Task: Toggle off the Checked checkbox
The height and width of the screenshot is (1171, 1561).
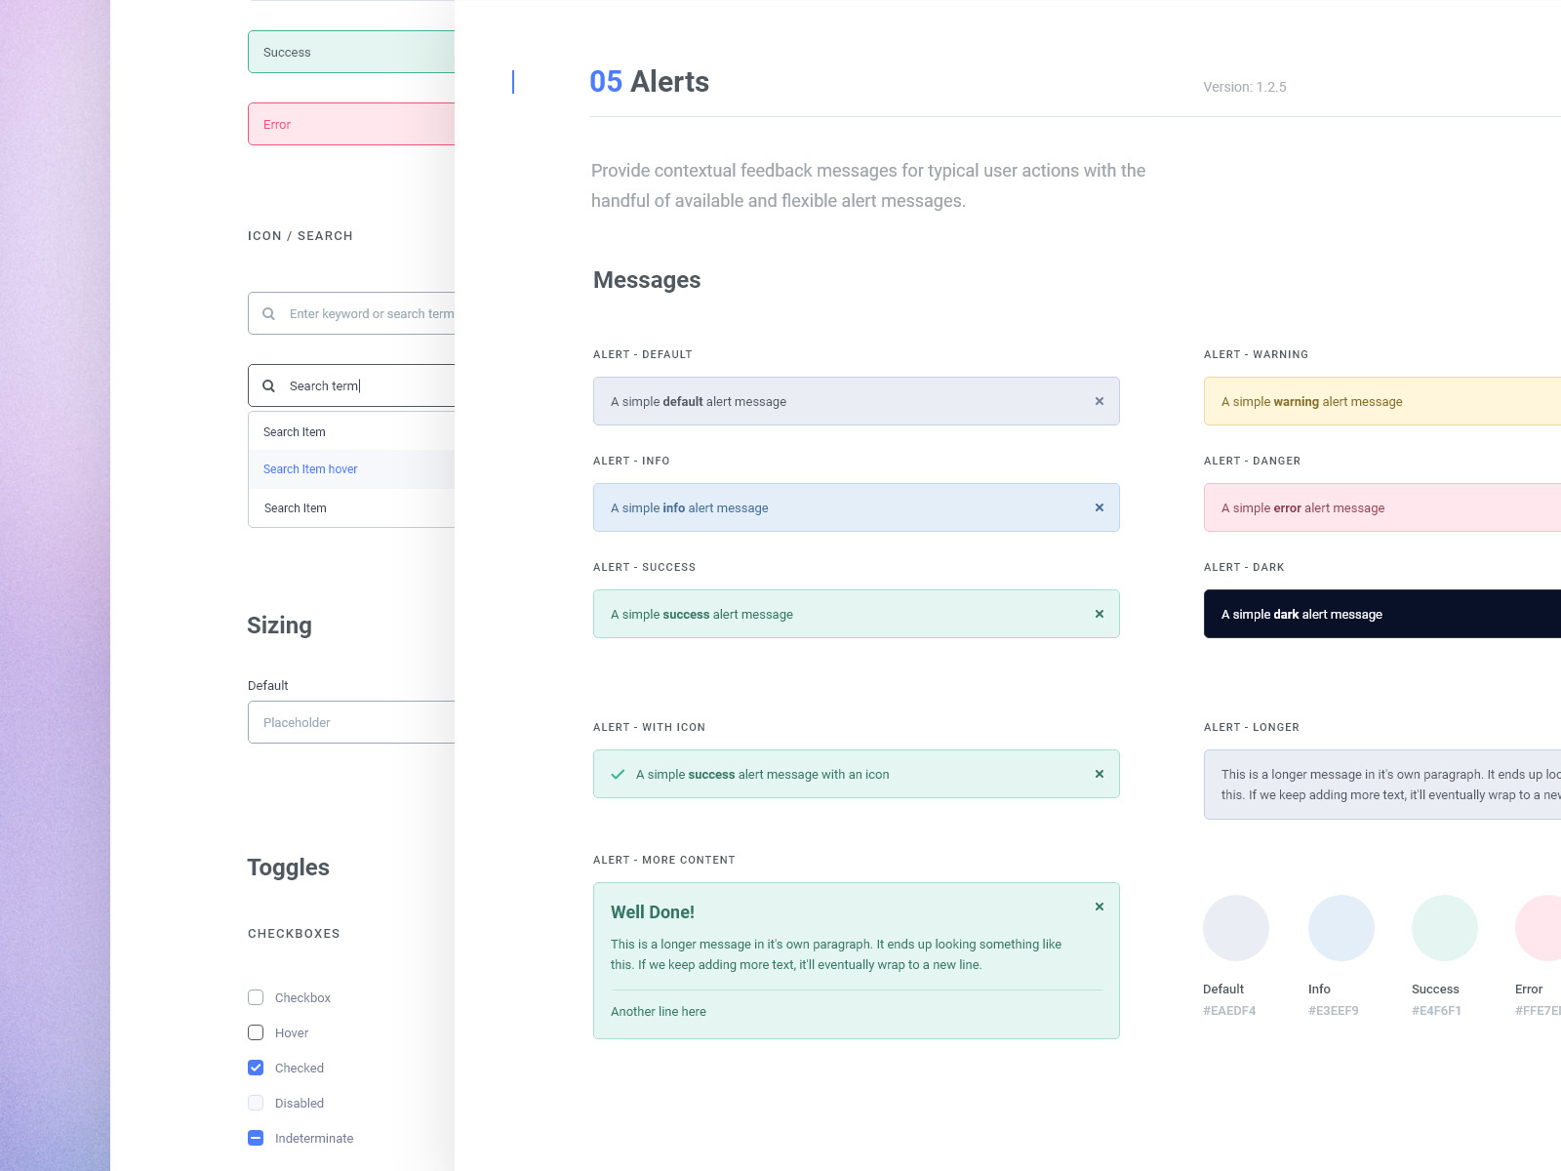Action: (x=255, y=1068)
